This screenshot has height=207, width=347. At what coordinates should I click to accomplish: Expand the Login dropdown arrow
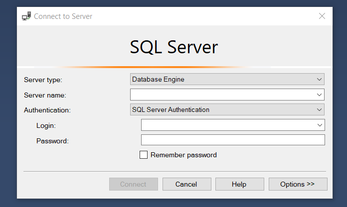[x=320, y=125]
